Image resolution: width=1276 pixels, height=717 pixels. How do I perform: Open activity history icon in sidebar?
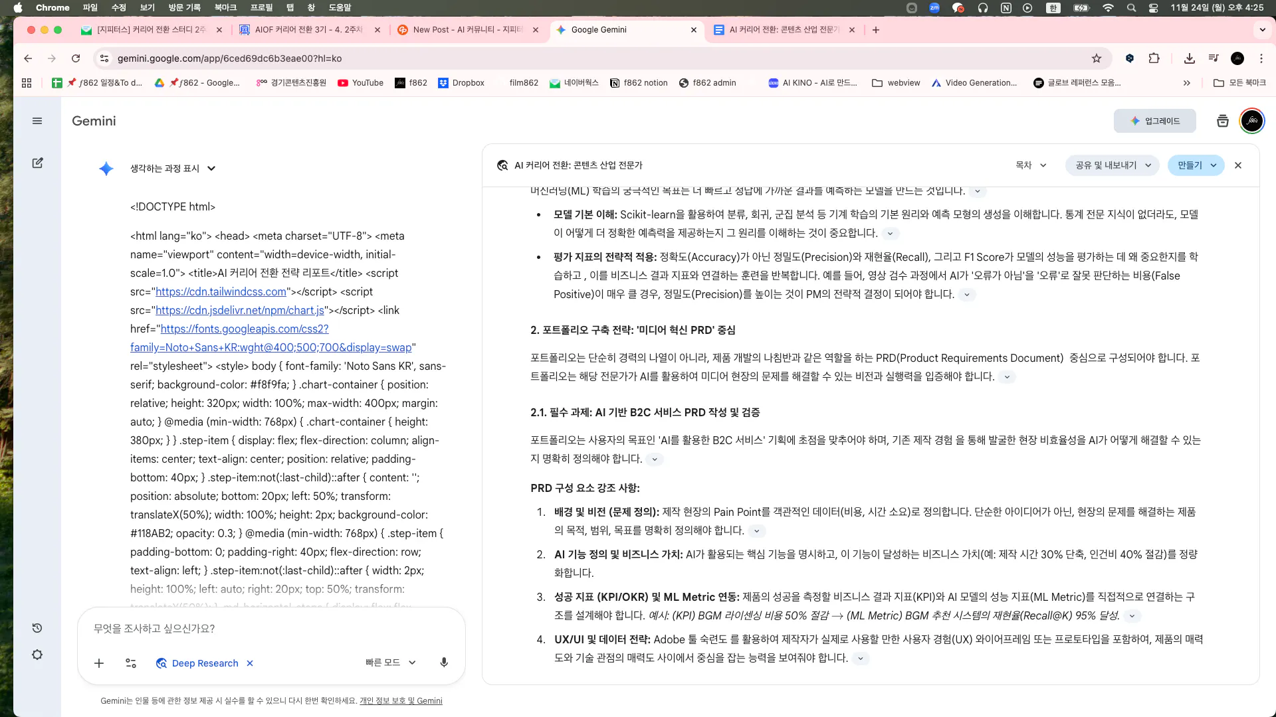37,628
